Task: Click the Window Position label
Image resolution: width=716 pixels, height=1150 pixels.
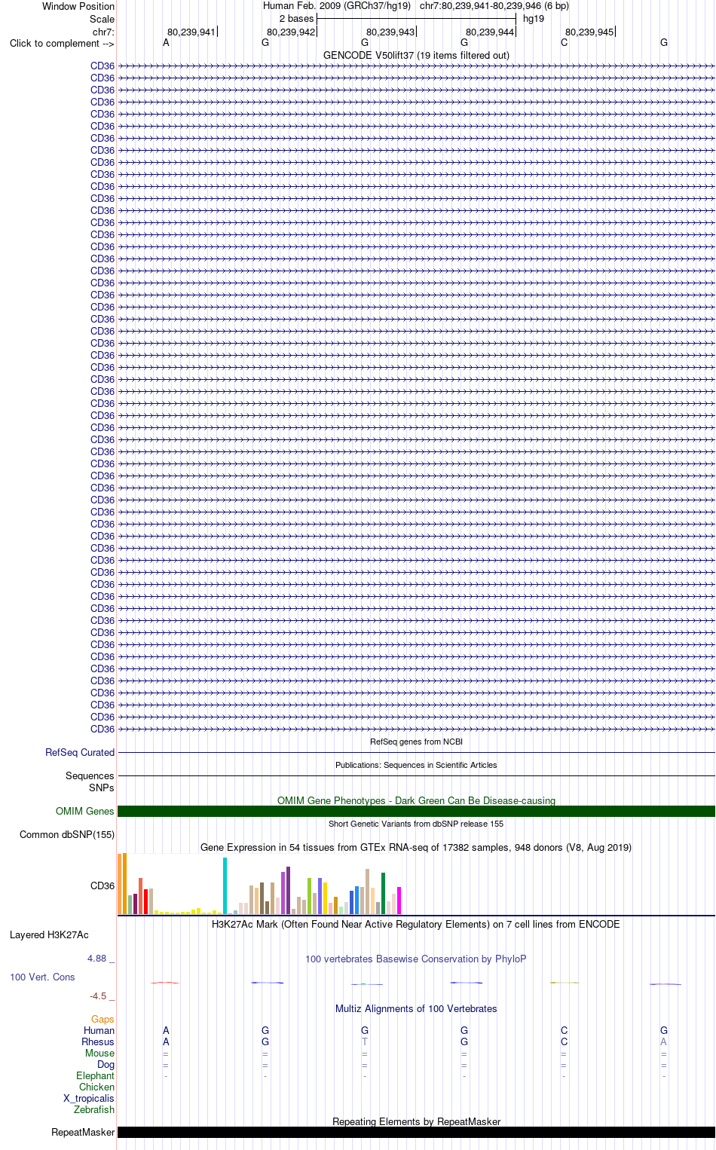Action: pos(78,6)
